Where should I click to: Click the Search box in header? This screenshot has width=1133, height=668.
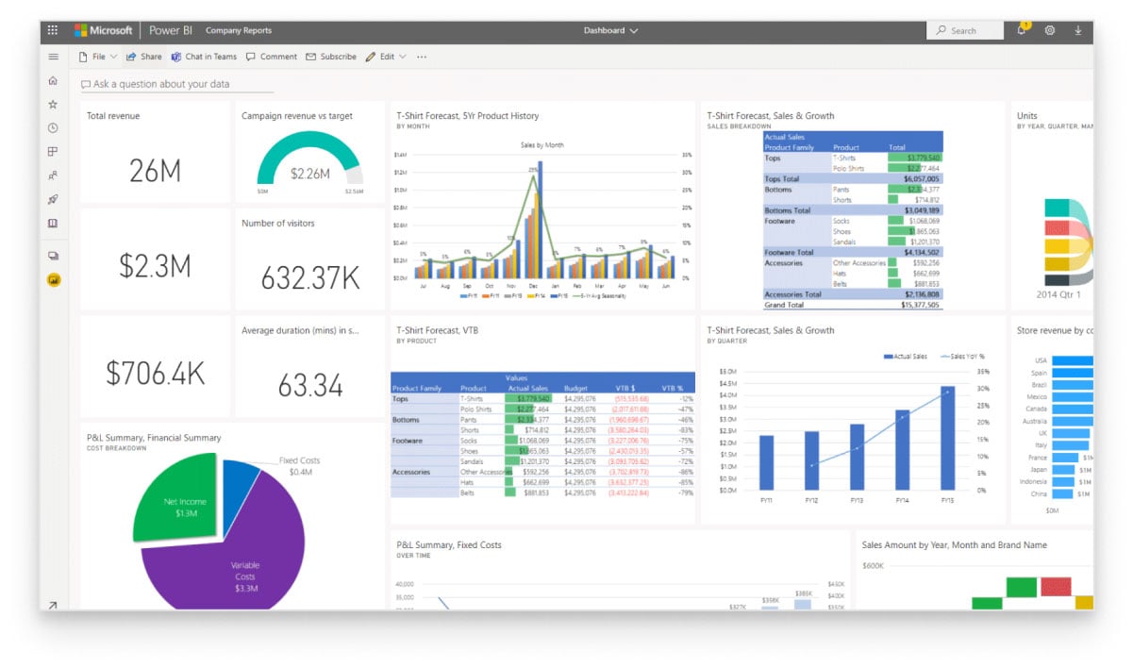pos(965,30)
